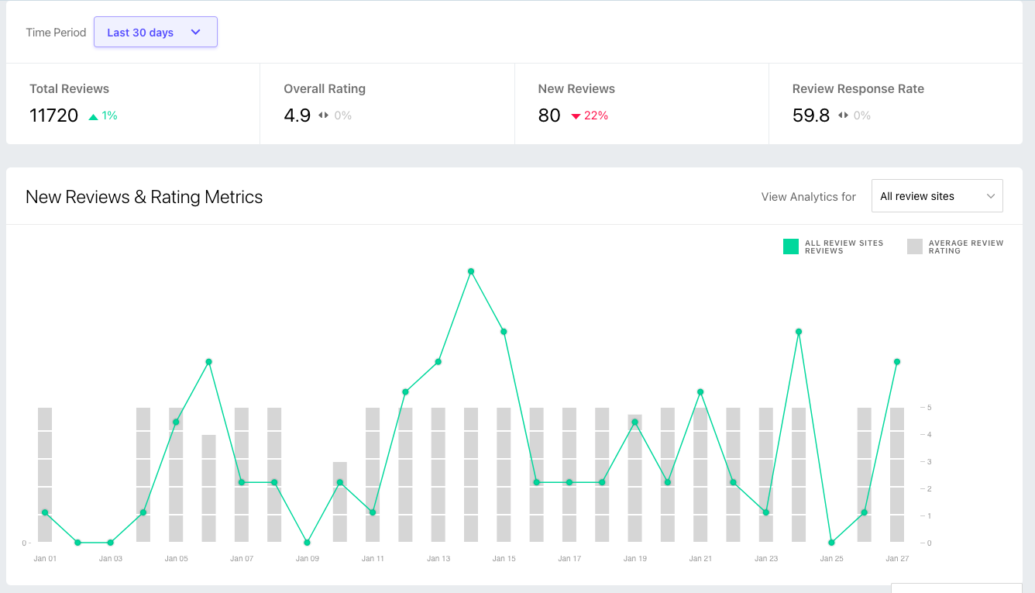This screenshot has height=593, width=1035.
Task: Click the green All Review Sites legend swatch
Action: pos(790,247)
